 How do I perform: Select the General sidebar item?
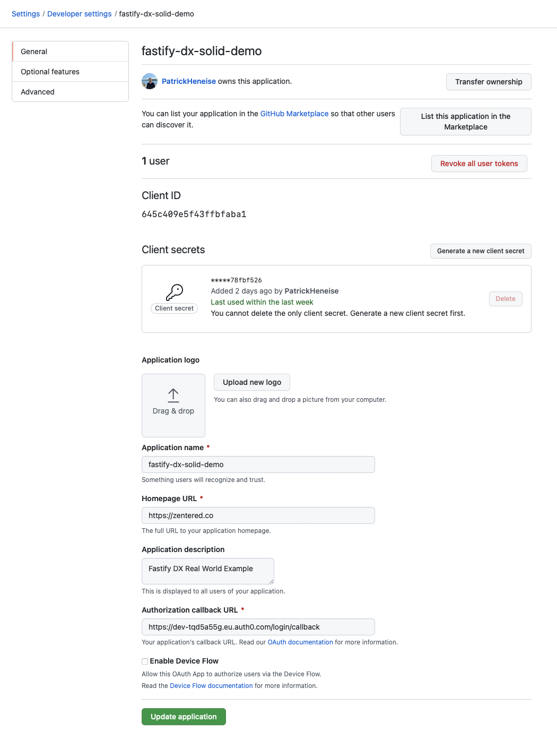tap(33, 51)
